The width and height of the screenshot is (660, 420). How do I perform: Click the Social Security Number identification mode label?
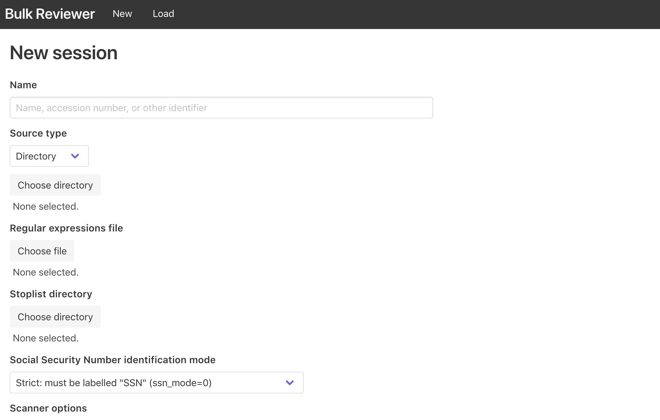113,360
